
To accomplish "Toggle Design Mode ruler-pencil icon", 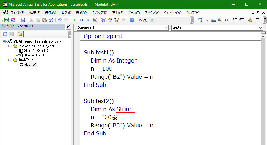I will click(95, 20).
